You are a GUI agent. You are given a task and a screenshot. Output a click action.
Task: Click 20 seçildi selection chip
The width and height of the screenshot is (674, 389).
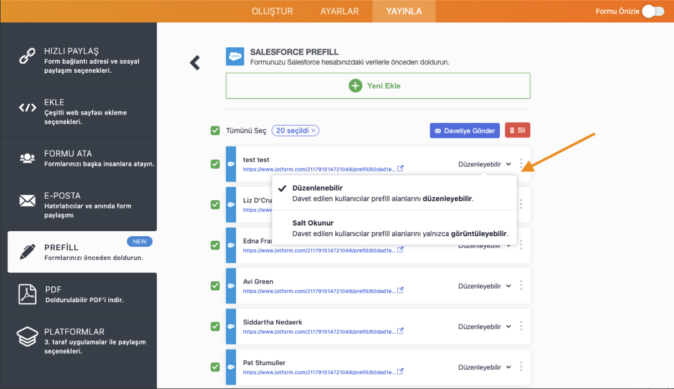coord(295,131)
